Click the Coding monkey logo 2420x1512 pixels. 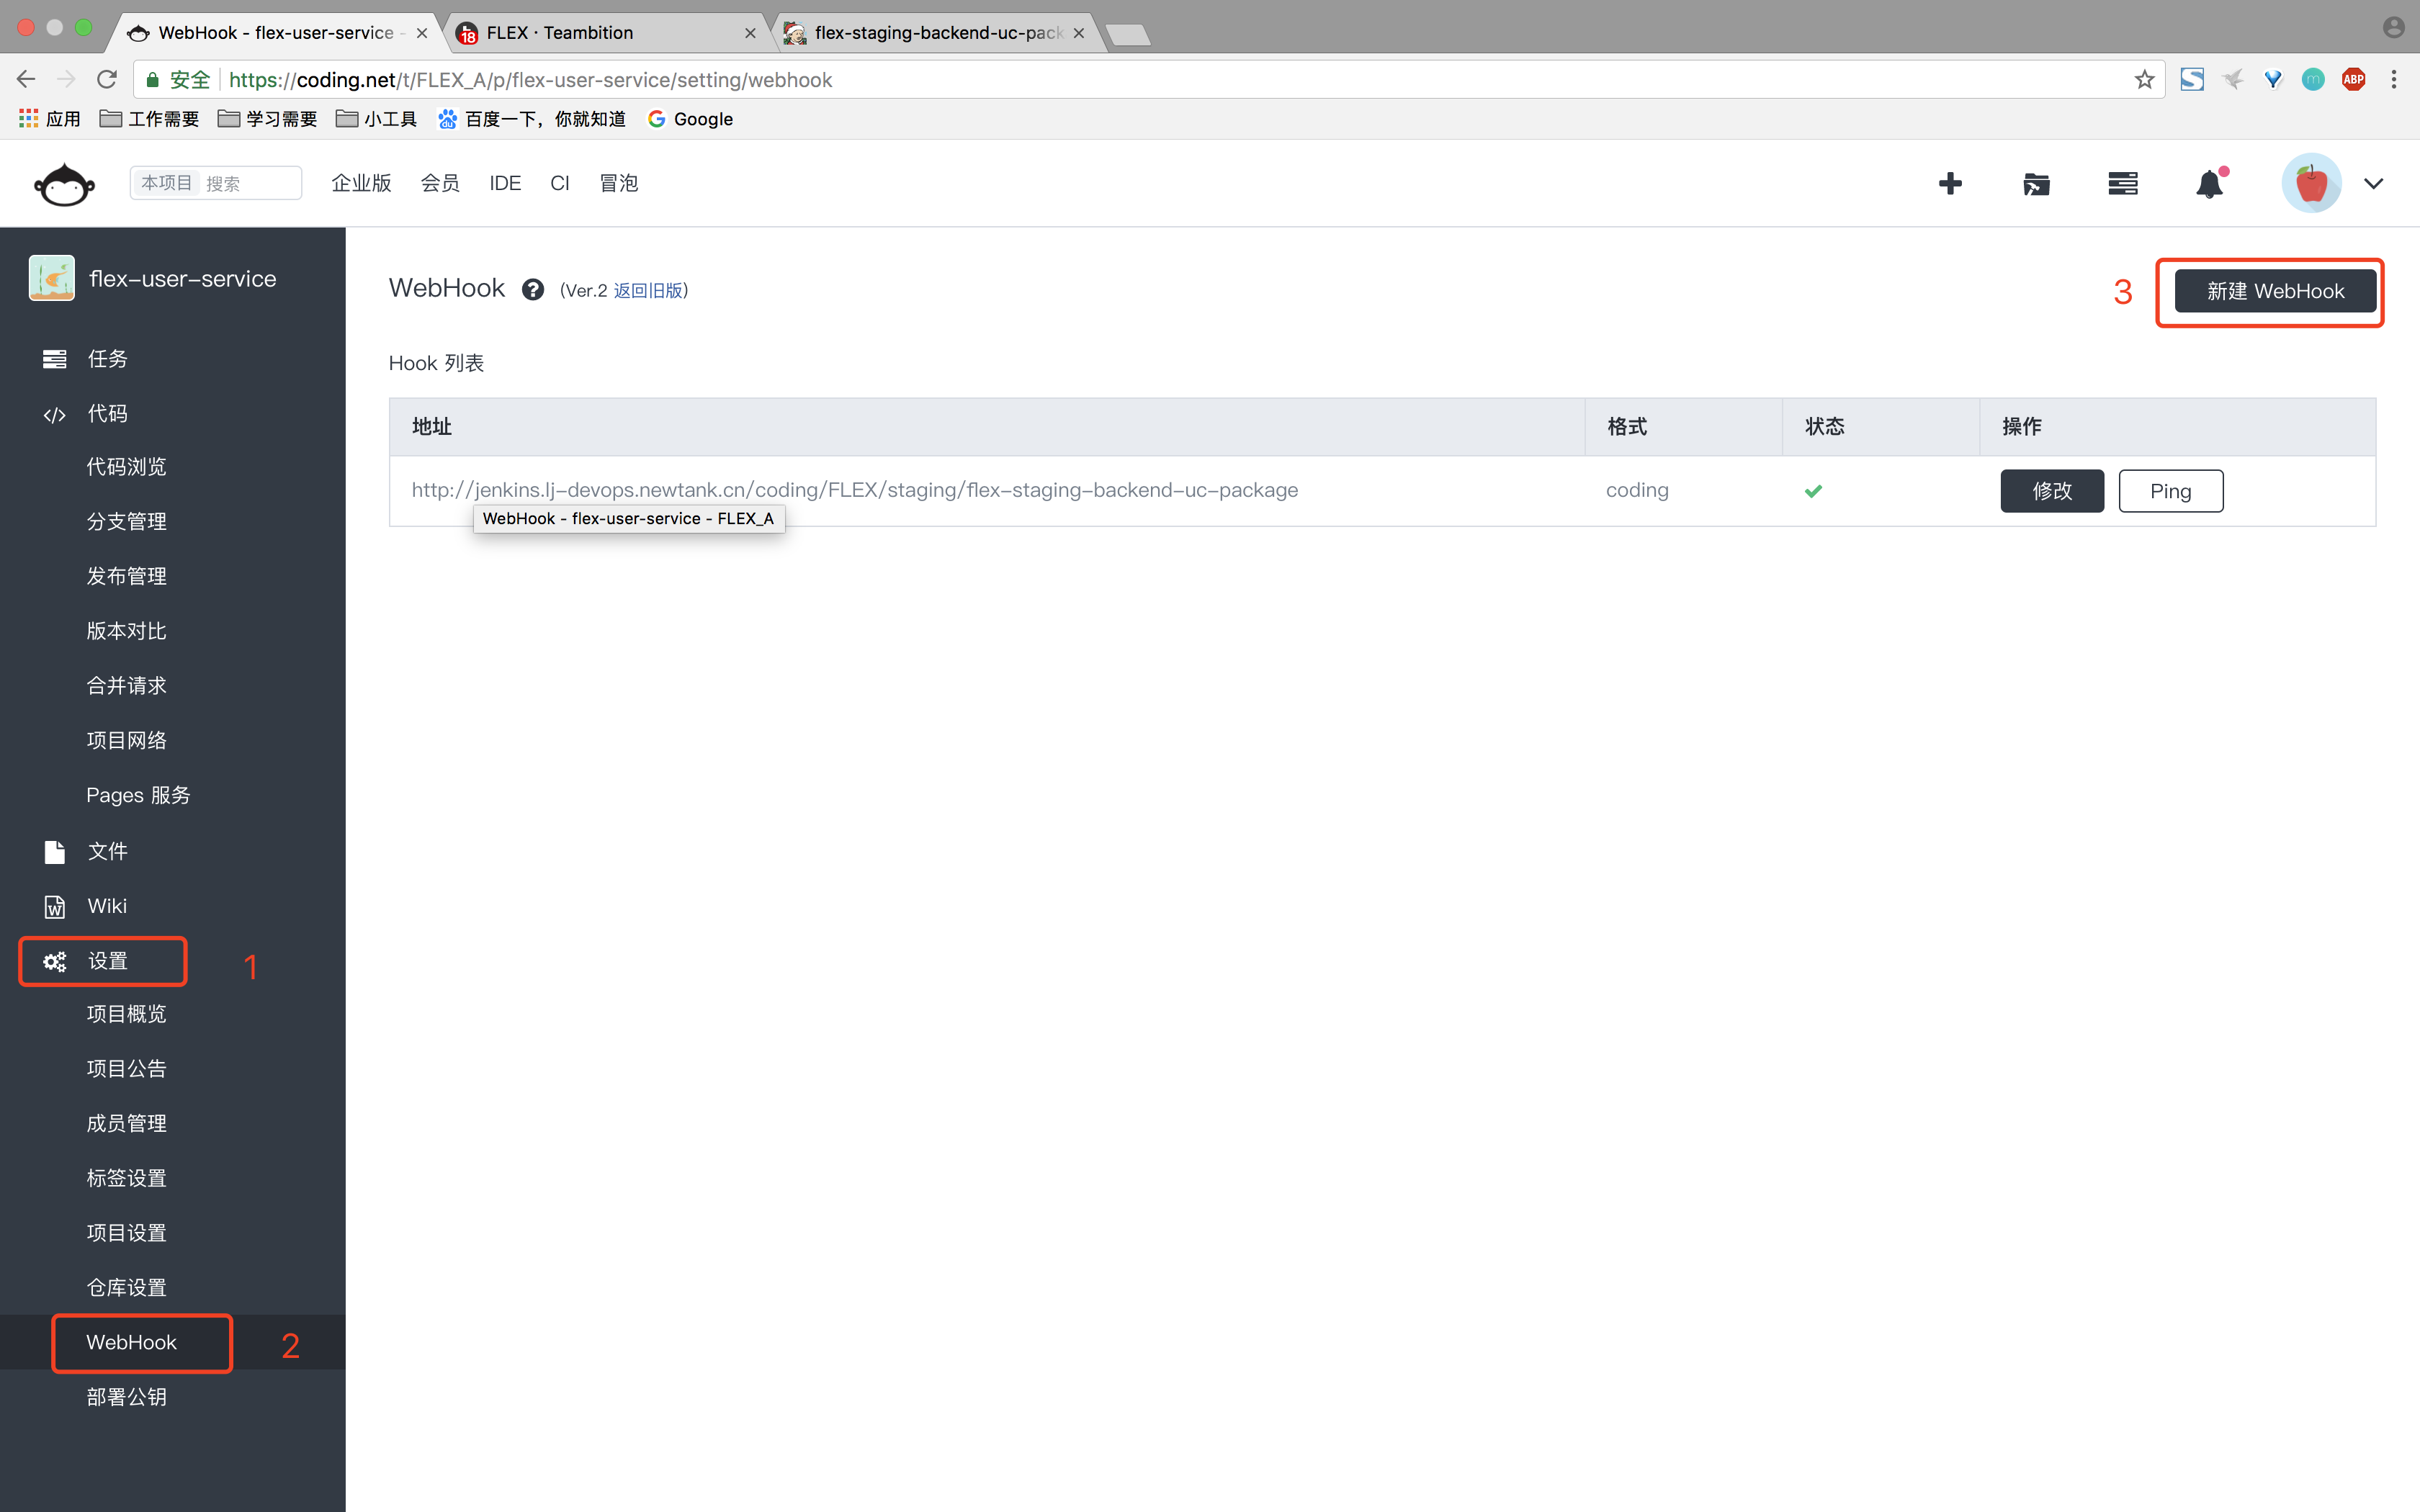pyautogui.click(x=64, y=184)
